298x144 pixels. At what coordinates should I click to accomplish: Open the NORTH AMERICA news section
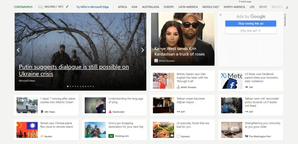234,7
